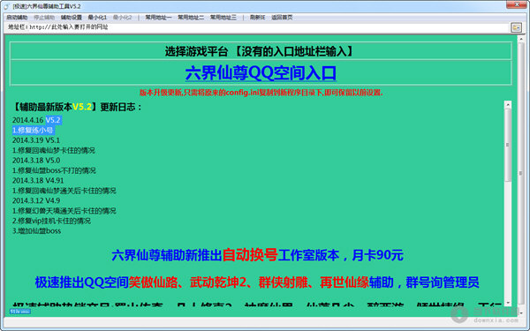Click the red config.ini upgrade notice text

point(261,93)
